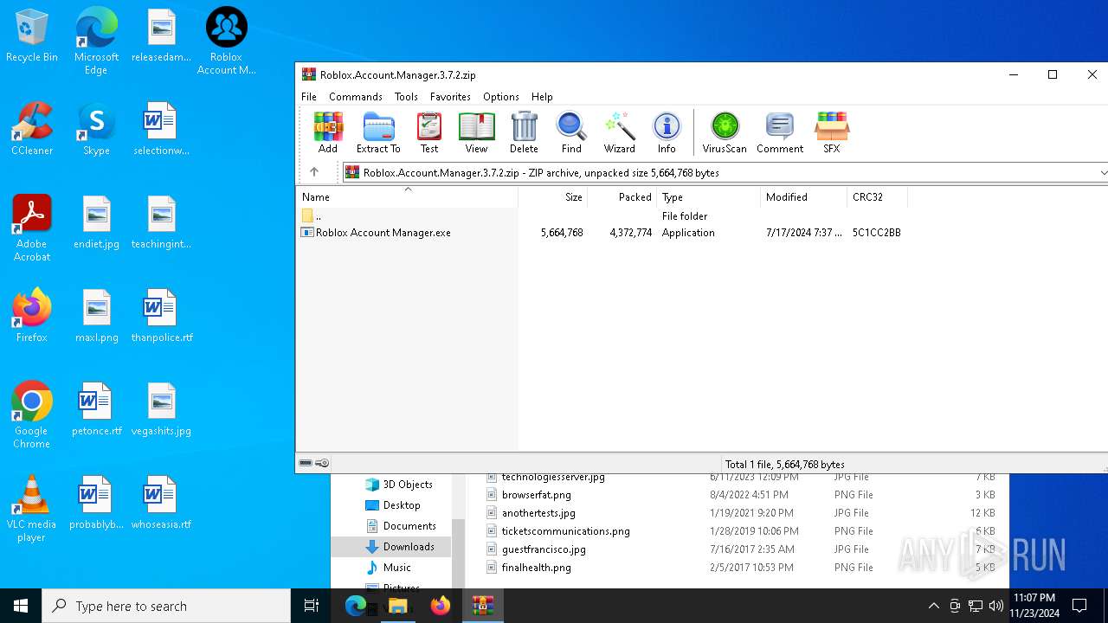Click the archive address path field
The height and width of the screenshot is (623, 1108).
(x=720, y=173)
